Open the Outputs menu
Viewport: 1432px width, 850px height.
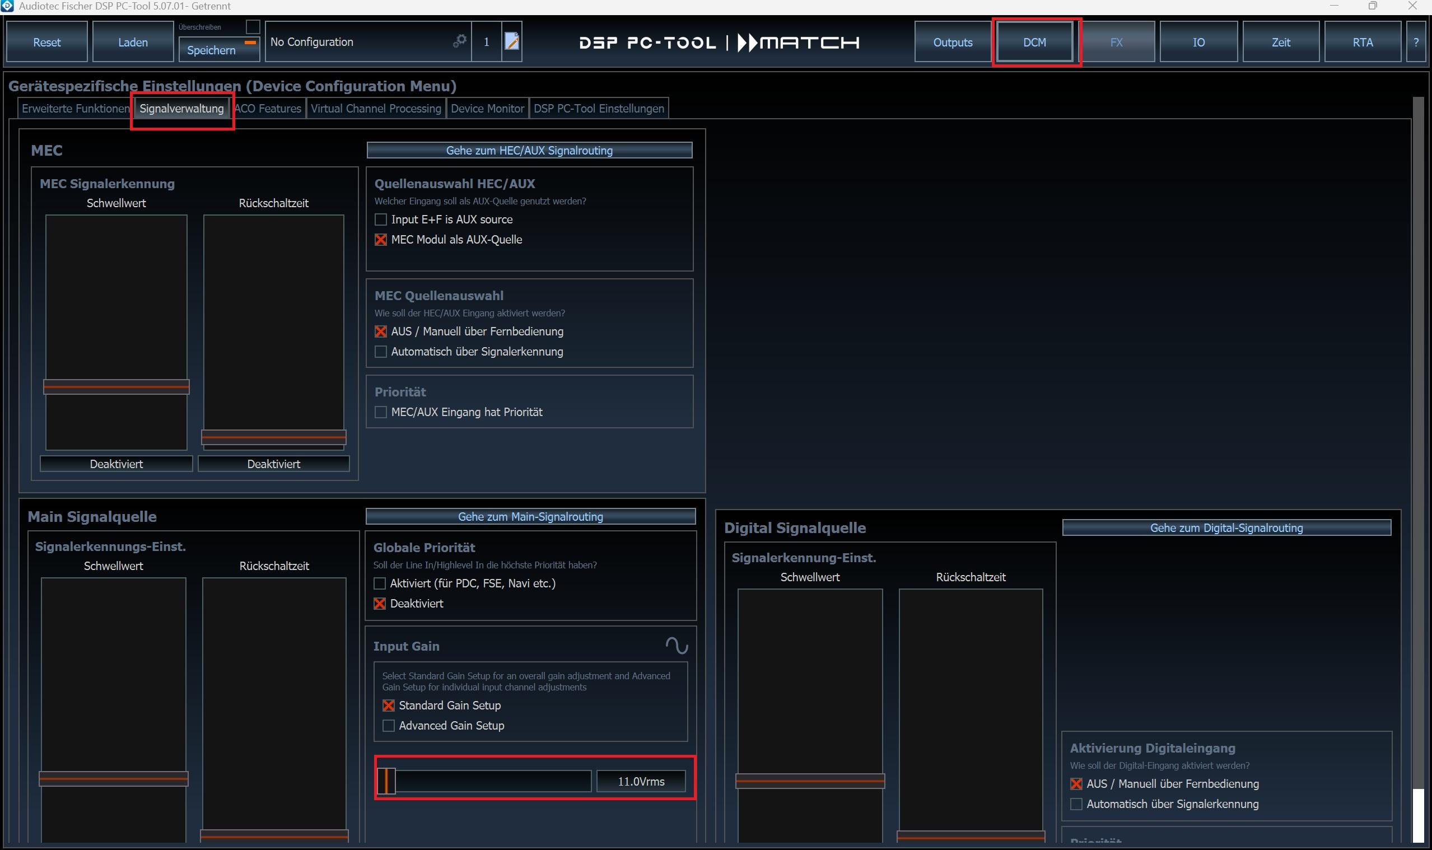point(953,42)
